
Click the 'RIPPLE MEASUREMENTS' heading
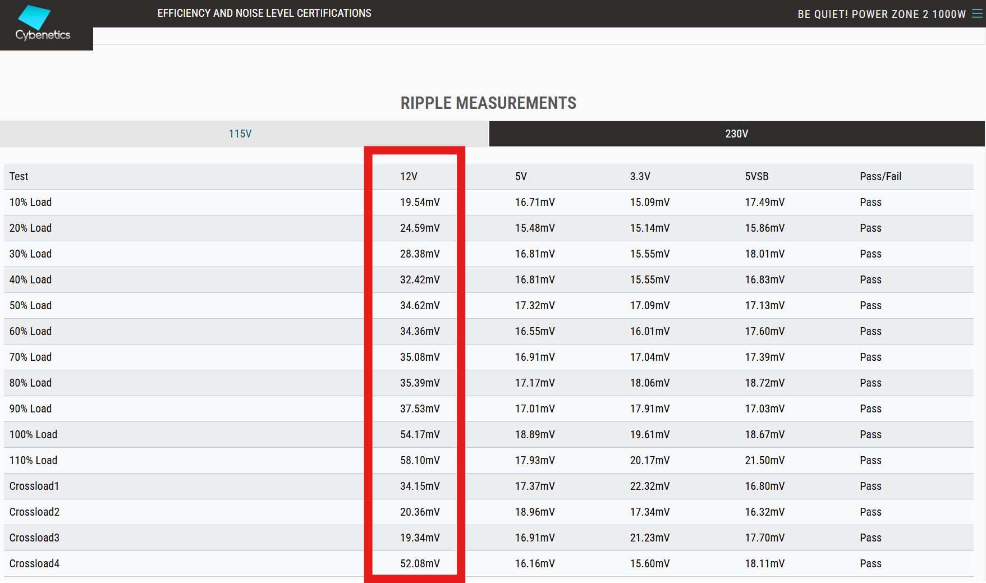[x=488, y=103]
